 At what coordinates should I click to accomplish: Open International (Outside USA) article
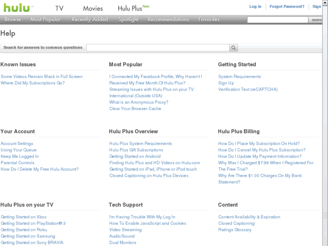tap(136, 96)
